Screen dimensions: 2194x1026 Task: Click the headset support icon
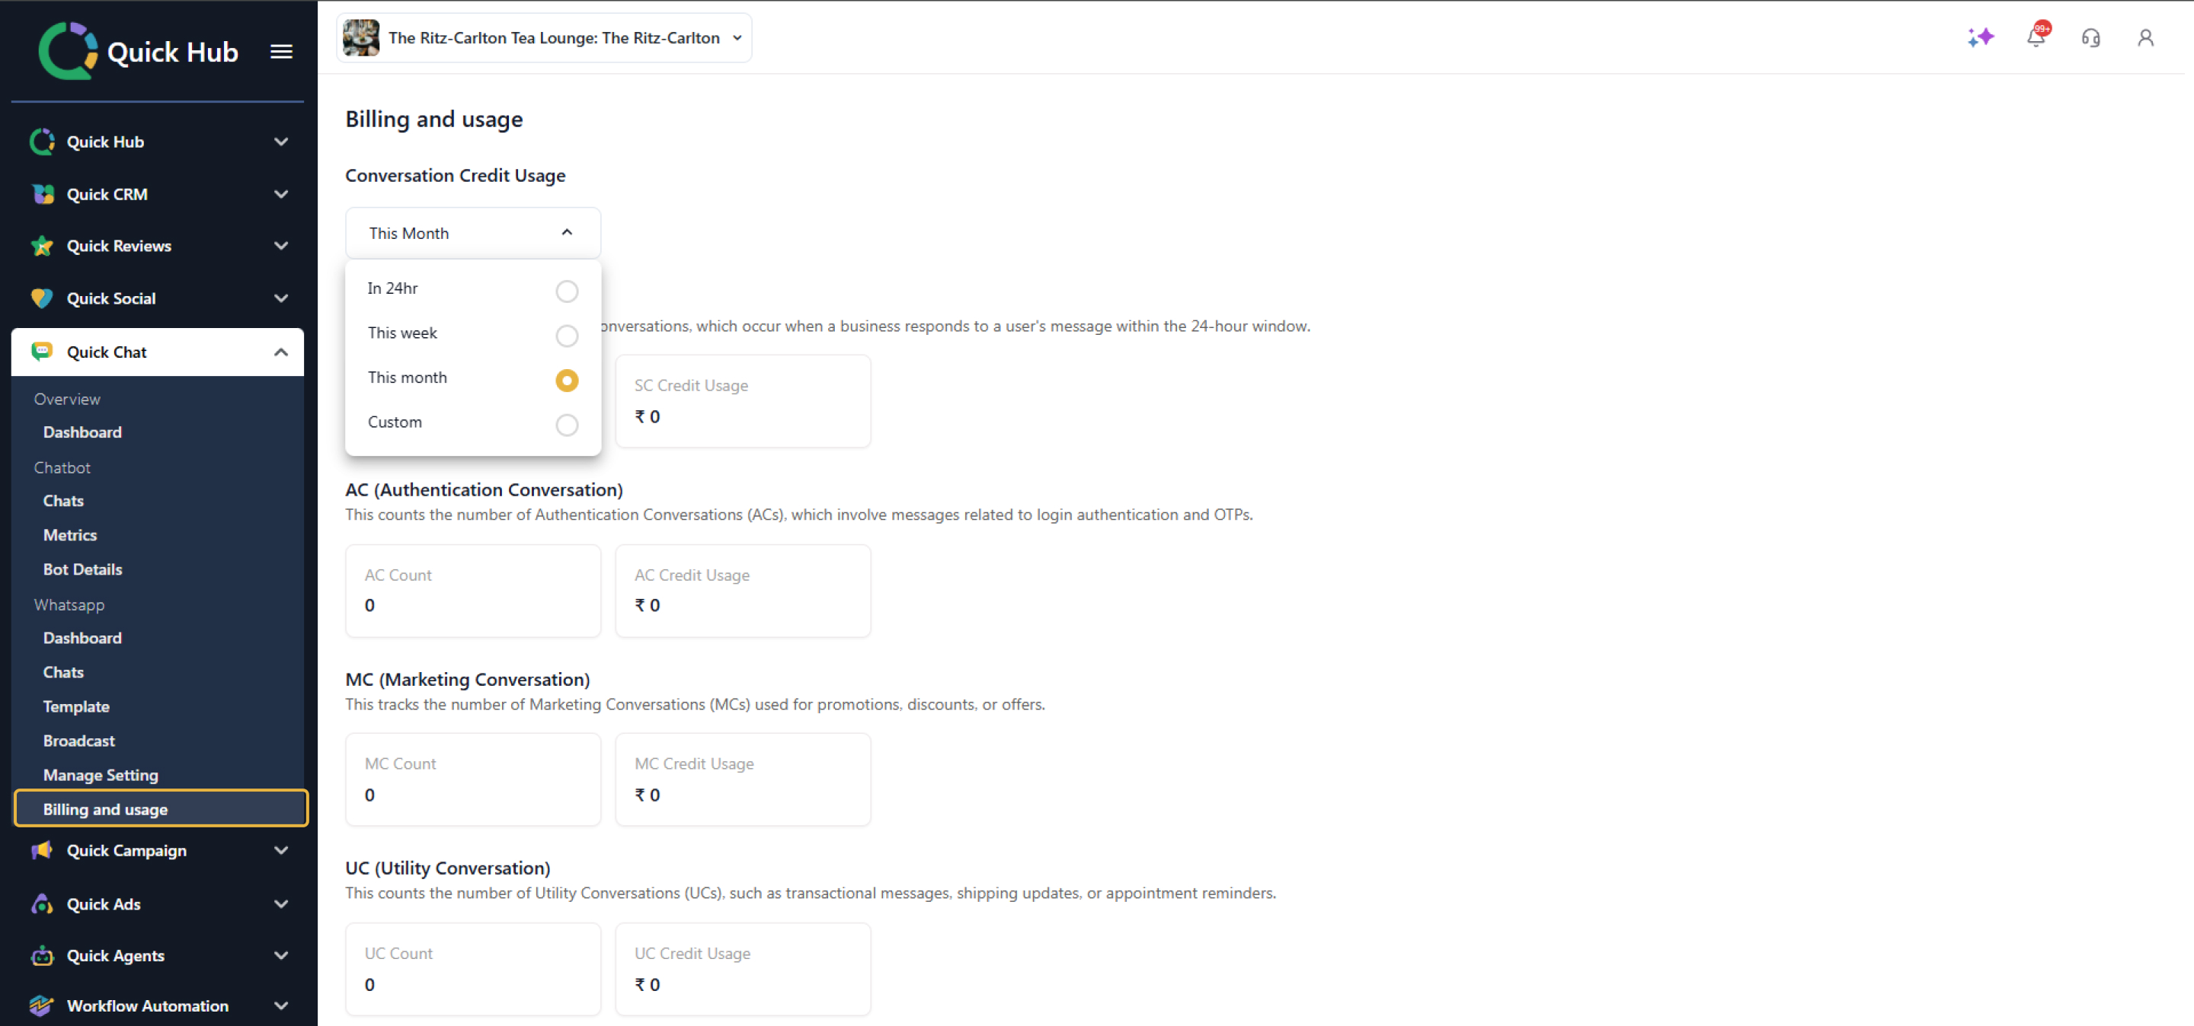point(2090,37)
